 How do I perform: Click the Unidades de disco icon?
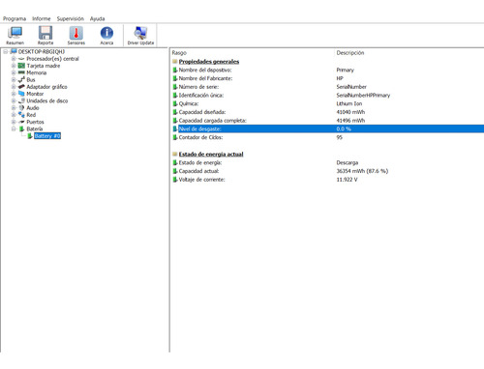[x=21, y=100]
